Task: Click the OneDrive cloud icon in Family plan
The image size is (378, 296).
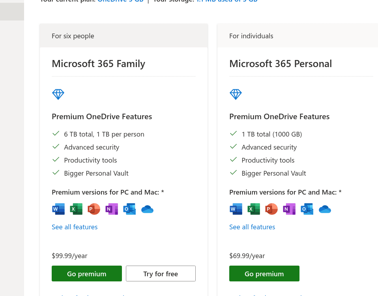Action: pyautogui.click(x=147, y=209)
